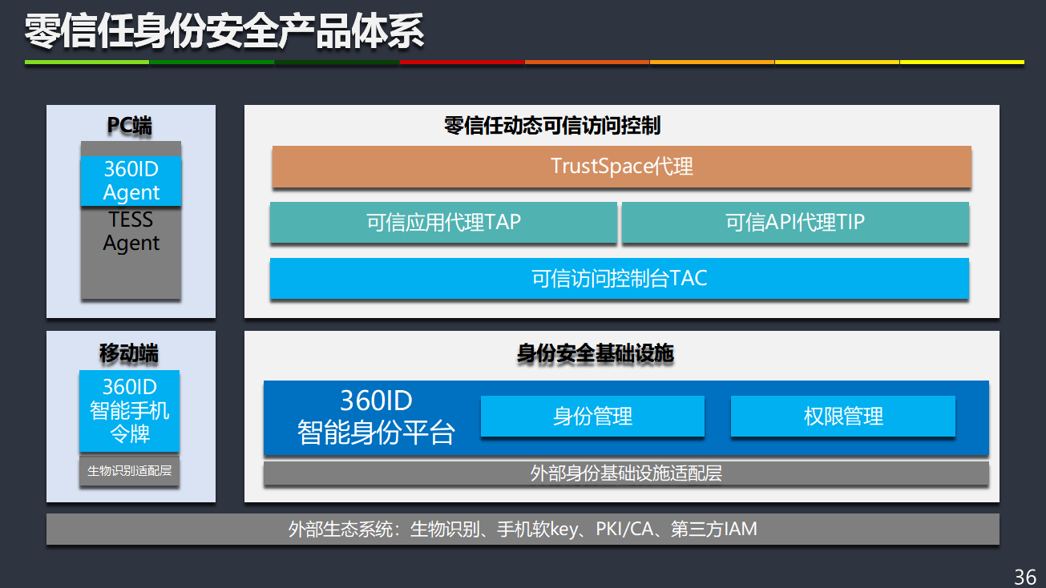
Task: Click the 360ID 智能手机令牌 box
Action: pyautogui.click(x=129, y=411)
